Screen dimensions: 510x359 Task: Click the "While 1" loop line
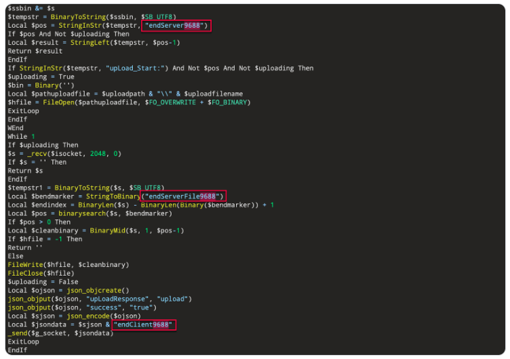pyautogui.click(x=21, y=136)
